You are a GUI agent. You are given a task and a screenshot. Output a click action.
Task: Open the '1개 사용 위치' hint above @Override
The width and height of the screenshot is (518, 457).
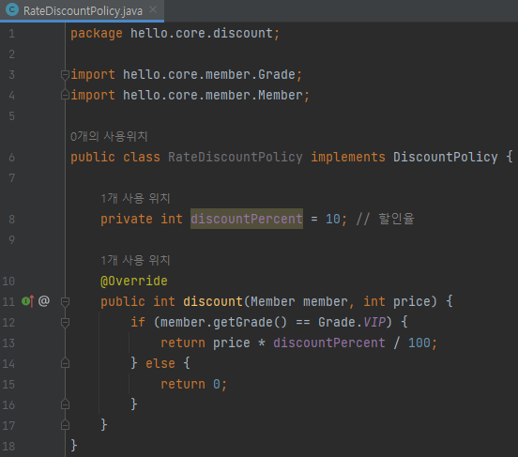[135, 260]
